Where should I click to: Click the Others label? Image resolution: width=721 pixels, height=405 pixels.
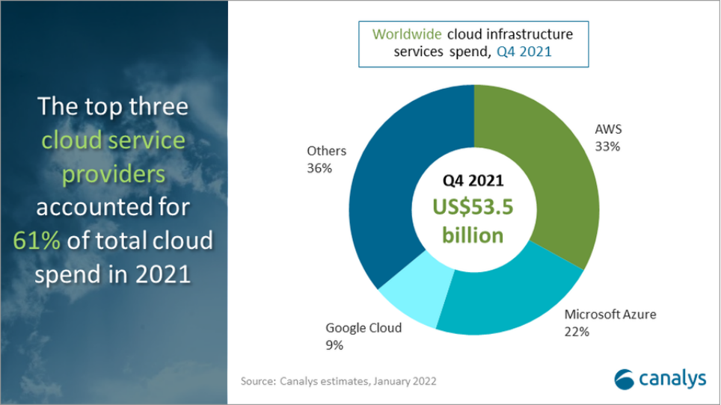327,151
